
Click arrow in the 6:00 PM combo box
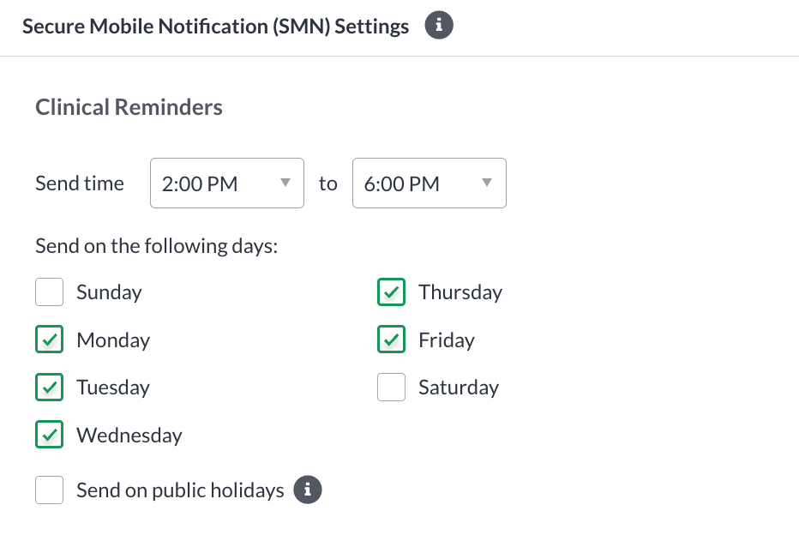487,183
